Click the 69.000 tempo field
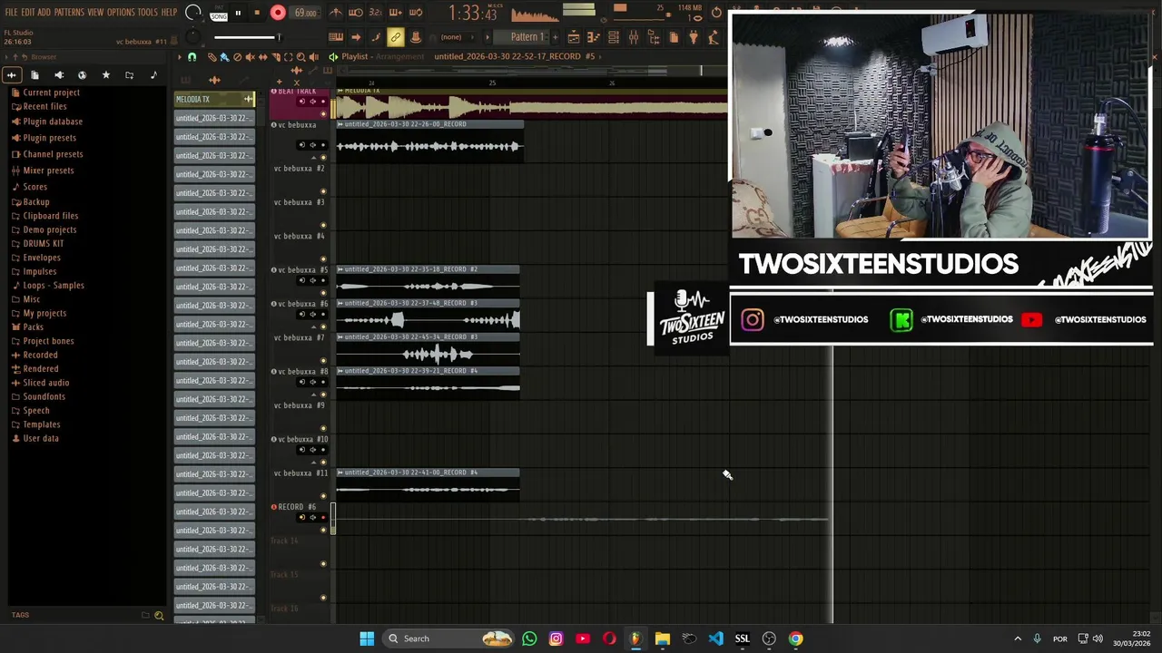The height and width of the screenshot is (653, 1162). [305, 14]
